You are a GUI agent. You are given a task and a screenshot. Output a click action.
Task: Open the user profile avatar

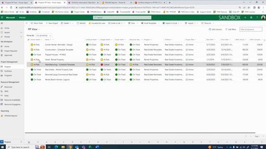[263, 17]
